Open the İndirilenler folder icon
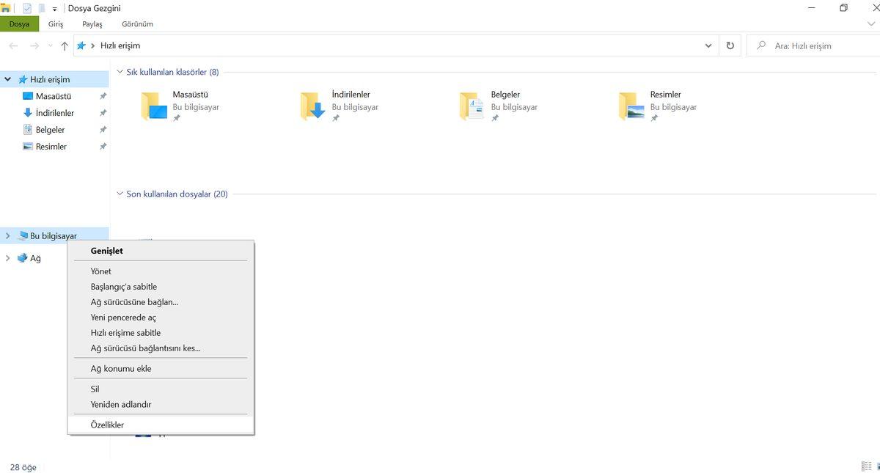 (x=314, y=106)
